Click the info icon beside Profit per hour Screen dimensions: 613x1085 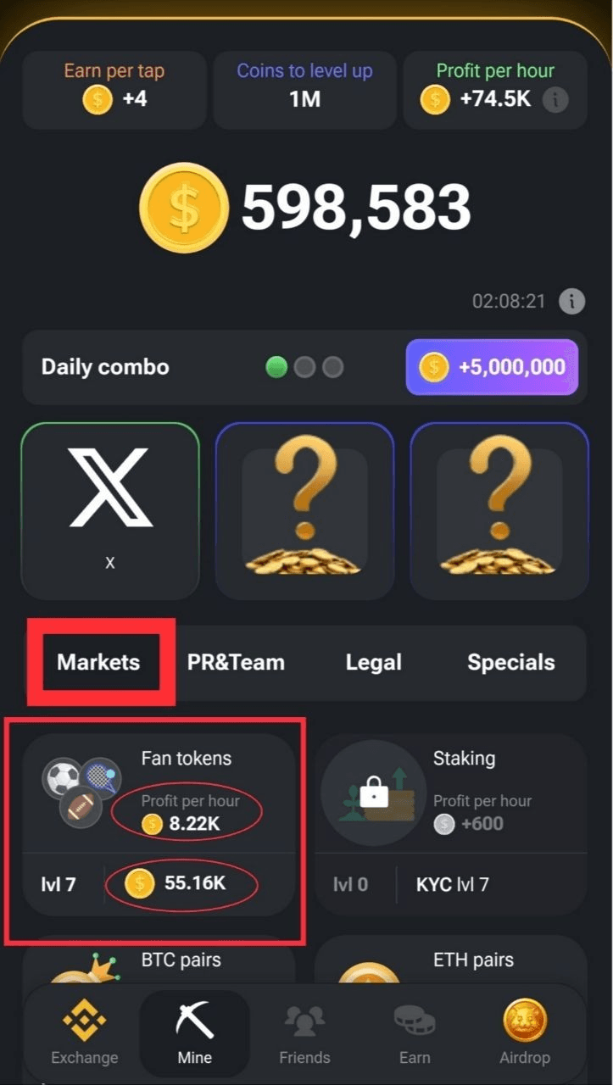click(x=555, y=99)
